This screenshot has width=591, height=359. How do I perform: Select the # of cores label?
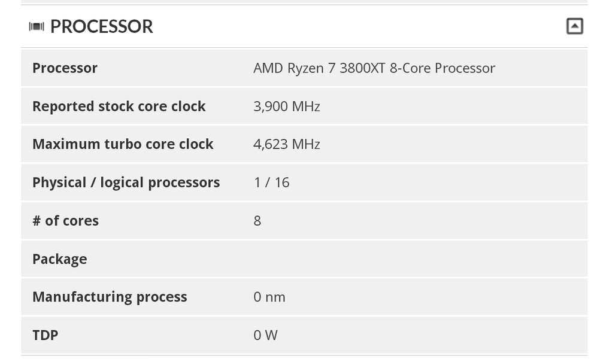(x=65, y=221)
